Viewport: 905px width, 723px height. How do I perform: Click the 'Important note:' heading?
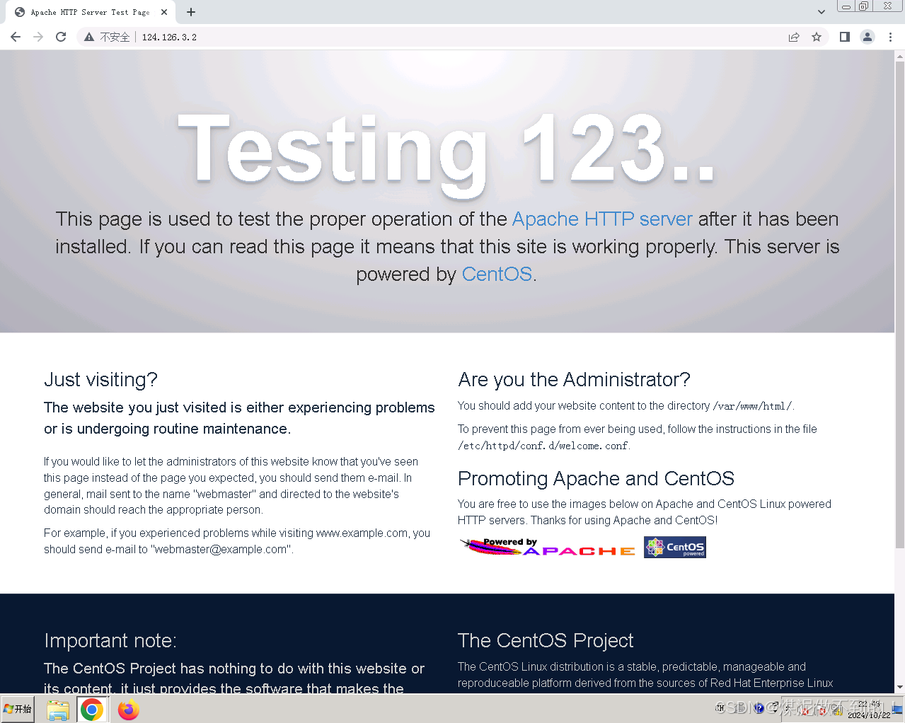[110, 641]
